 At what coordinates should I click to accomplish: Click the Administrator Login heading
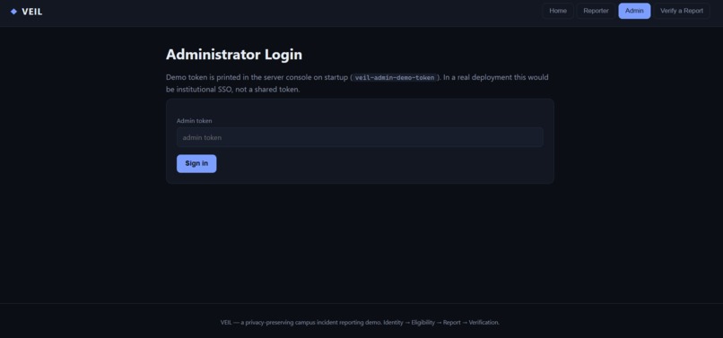pos(234,55)
